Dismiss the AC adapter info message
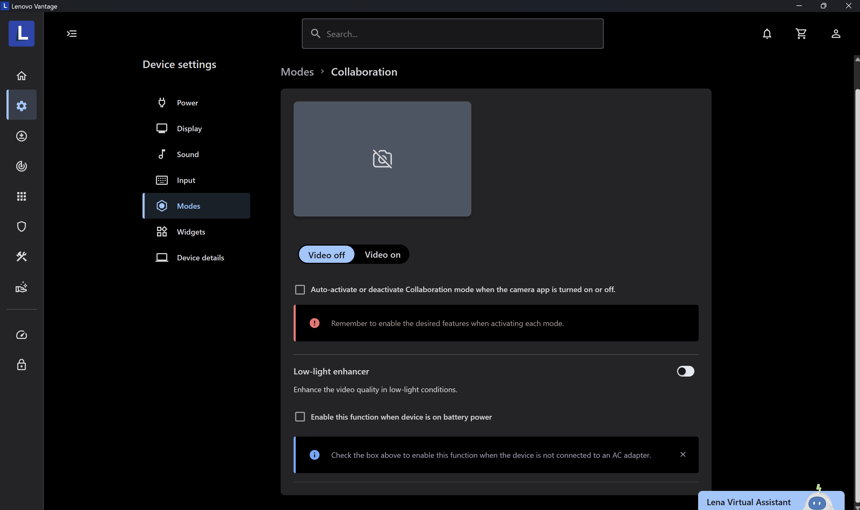The width and height of the screenshot is (860, 510). pyautogui.click(x=683, y=455)
